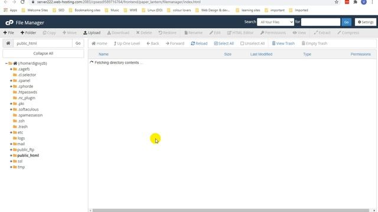The width and height of the screenshot is (378, 212).
Task: Click the Forward navigation button
Action: [x=175, y=43]
